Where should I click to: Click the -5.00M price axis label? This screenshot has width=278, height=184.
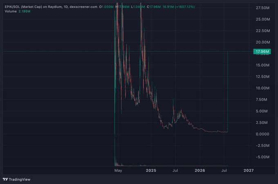262,157
